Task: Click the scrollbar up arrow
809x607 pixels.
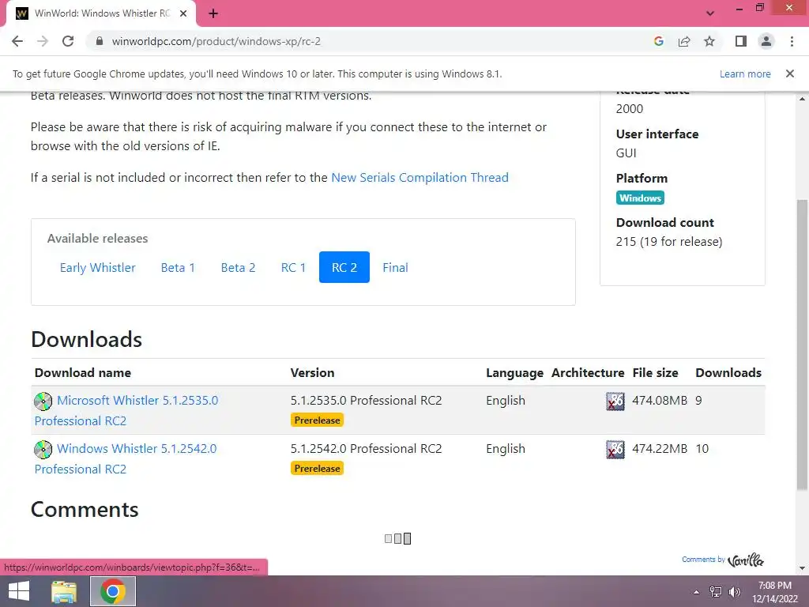Action: (802, 98)
